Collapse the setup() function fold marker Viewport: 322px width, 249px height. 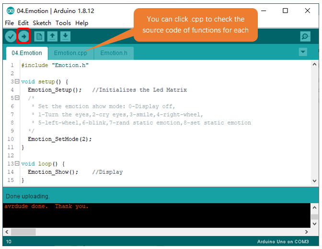pyautogui.click(x=17, y=81)
